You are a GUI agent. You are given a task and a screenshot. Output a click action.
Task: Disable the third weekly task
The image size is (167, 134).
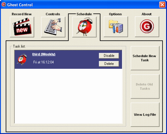click(x=109, y=56)
